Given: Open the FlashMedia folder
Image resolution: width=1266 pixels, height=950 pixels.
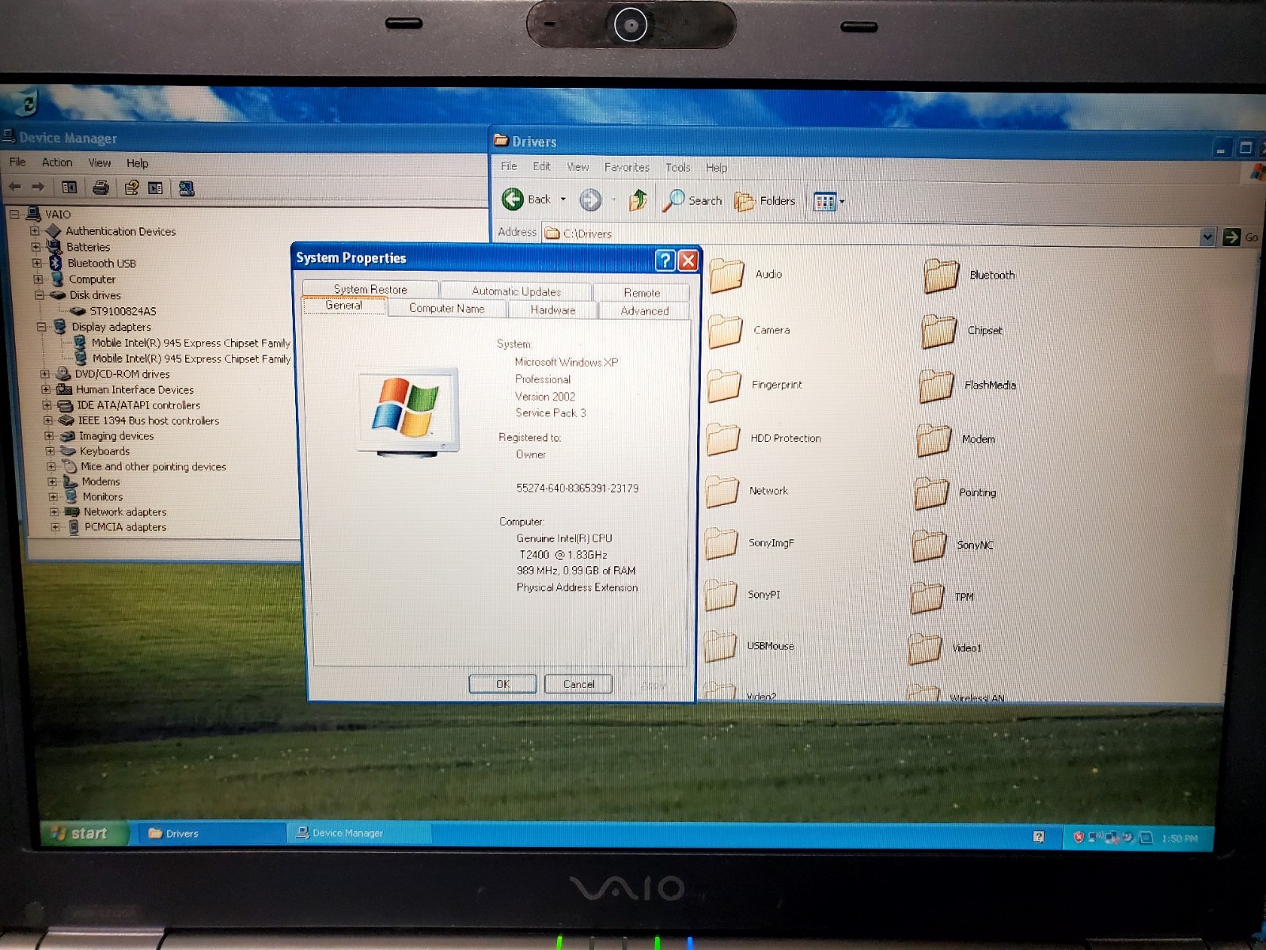Looking at the screenshot, I should 967,386.
